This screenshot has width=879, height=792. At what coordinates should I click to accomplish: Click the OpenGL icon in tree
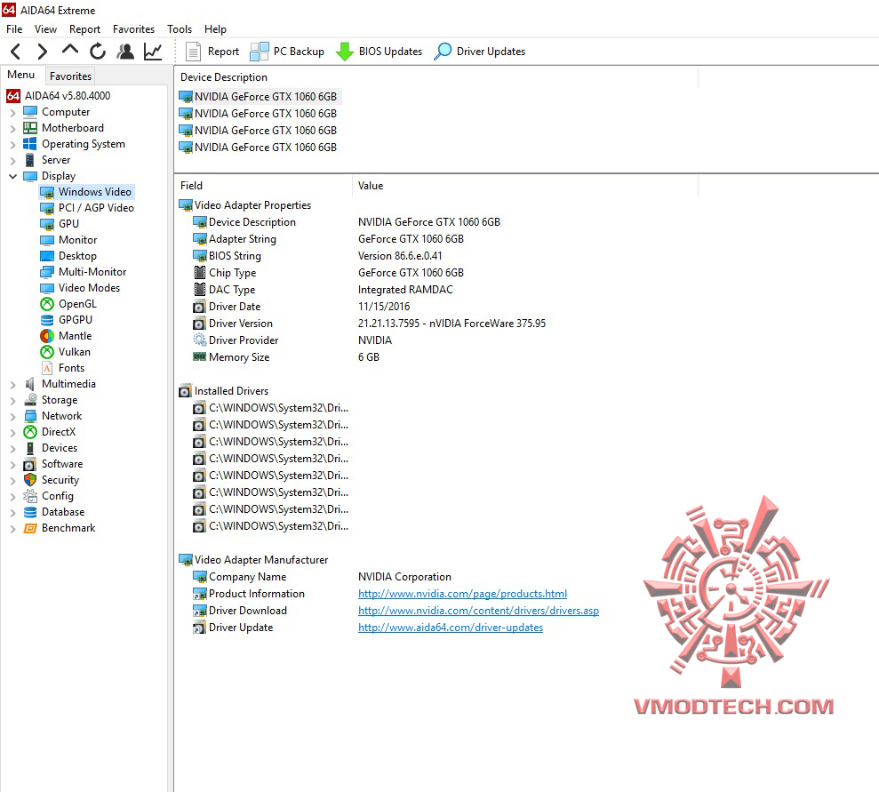[x=47, y=304]
